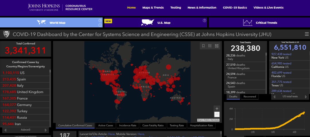The width and height of the screenshot is (310, 137).
Task: Open the map bookmarks icon
Action: click(204, 46)
